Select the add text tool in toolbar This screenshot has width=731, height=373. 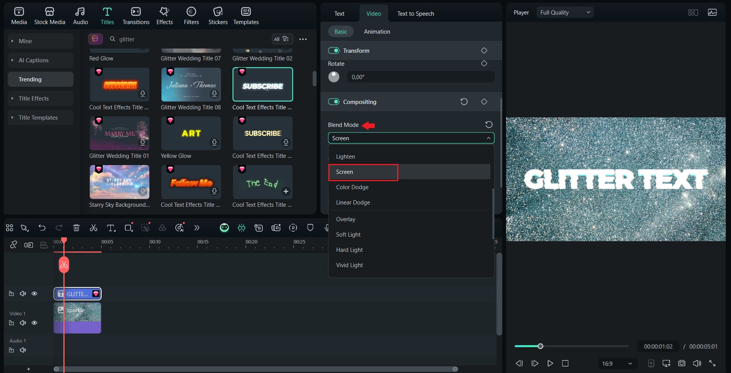point(111,228)
